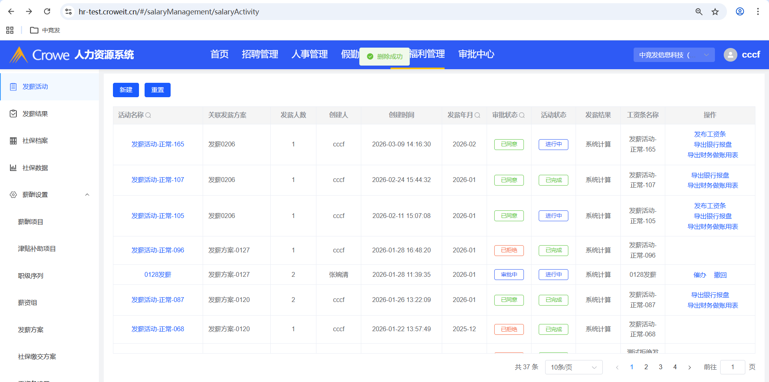Click the 前往 page number input field

[x=732, y=367]
